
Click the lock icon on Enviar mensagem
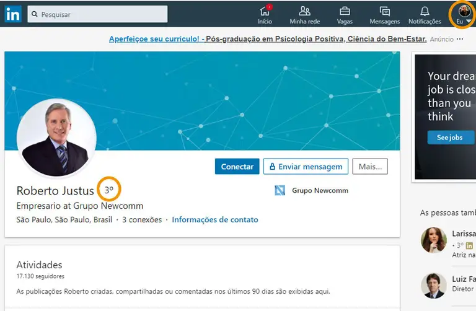(x=272, y=166)
